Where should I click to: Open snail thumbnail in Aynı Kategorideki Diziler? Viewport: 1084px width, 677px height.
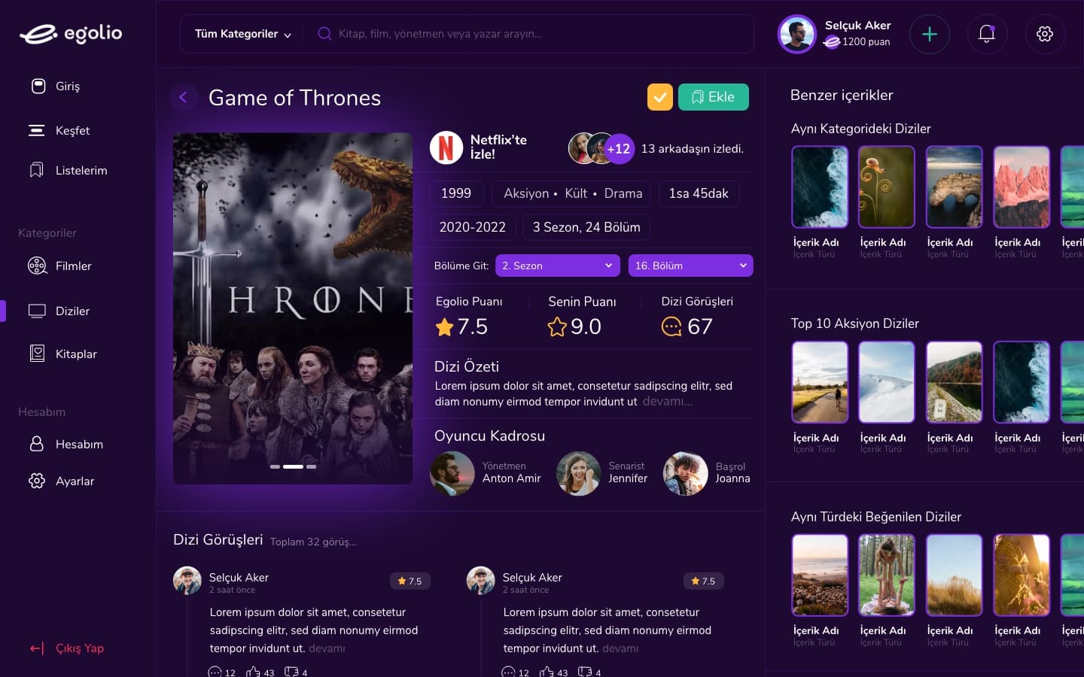coord(887,187)
